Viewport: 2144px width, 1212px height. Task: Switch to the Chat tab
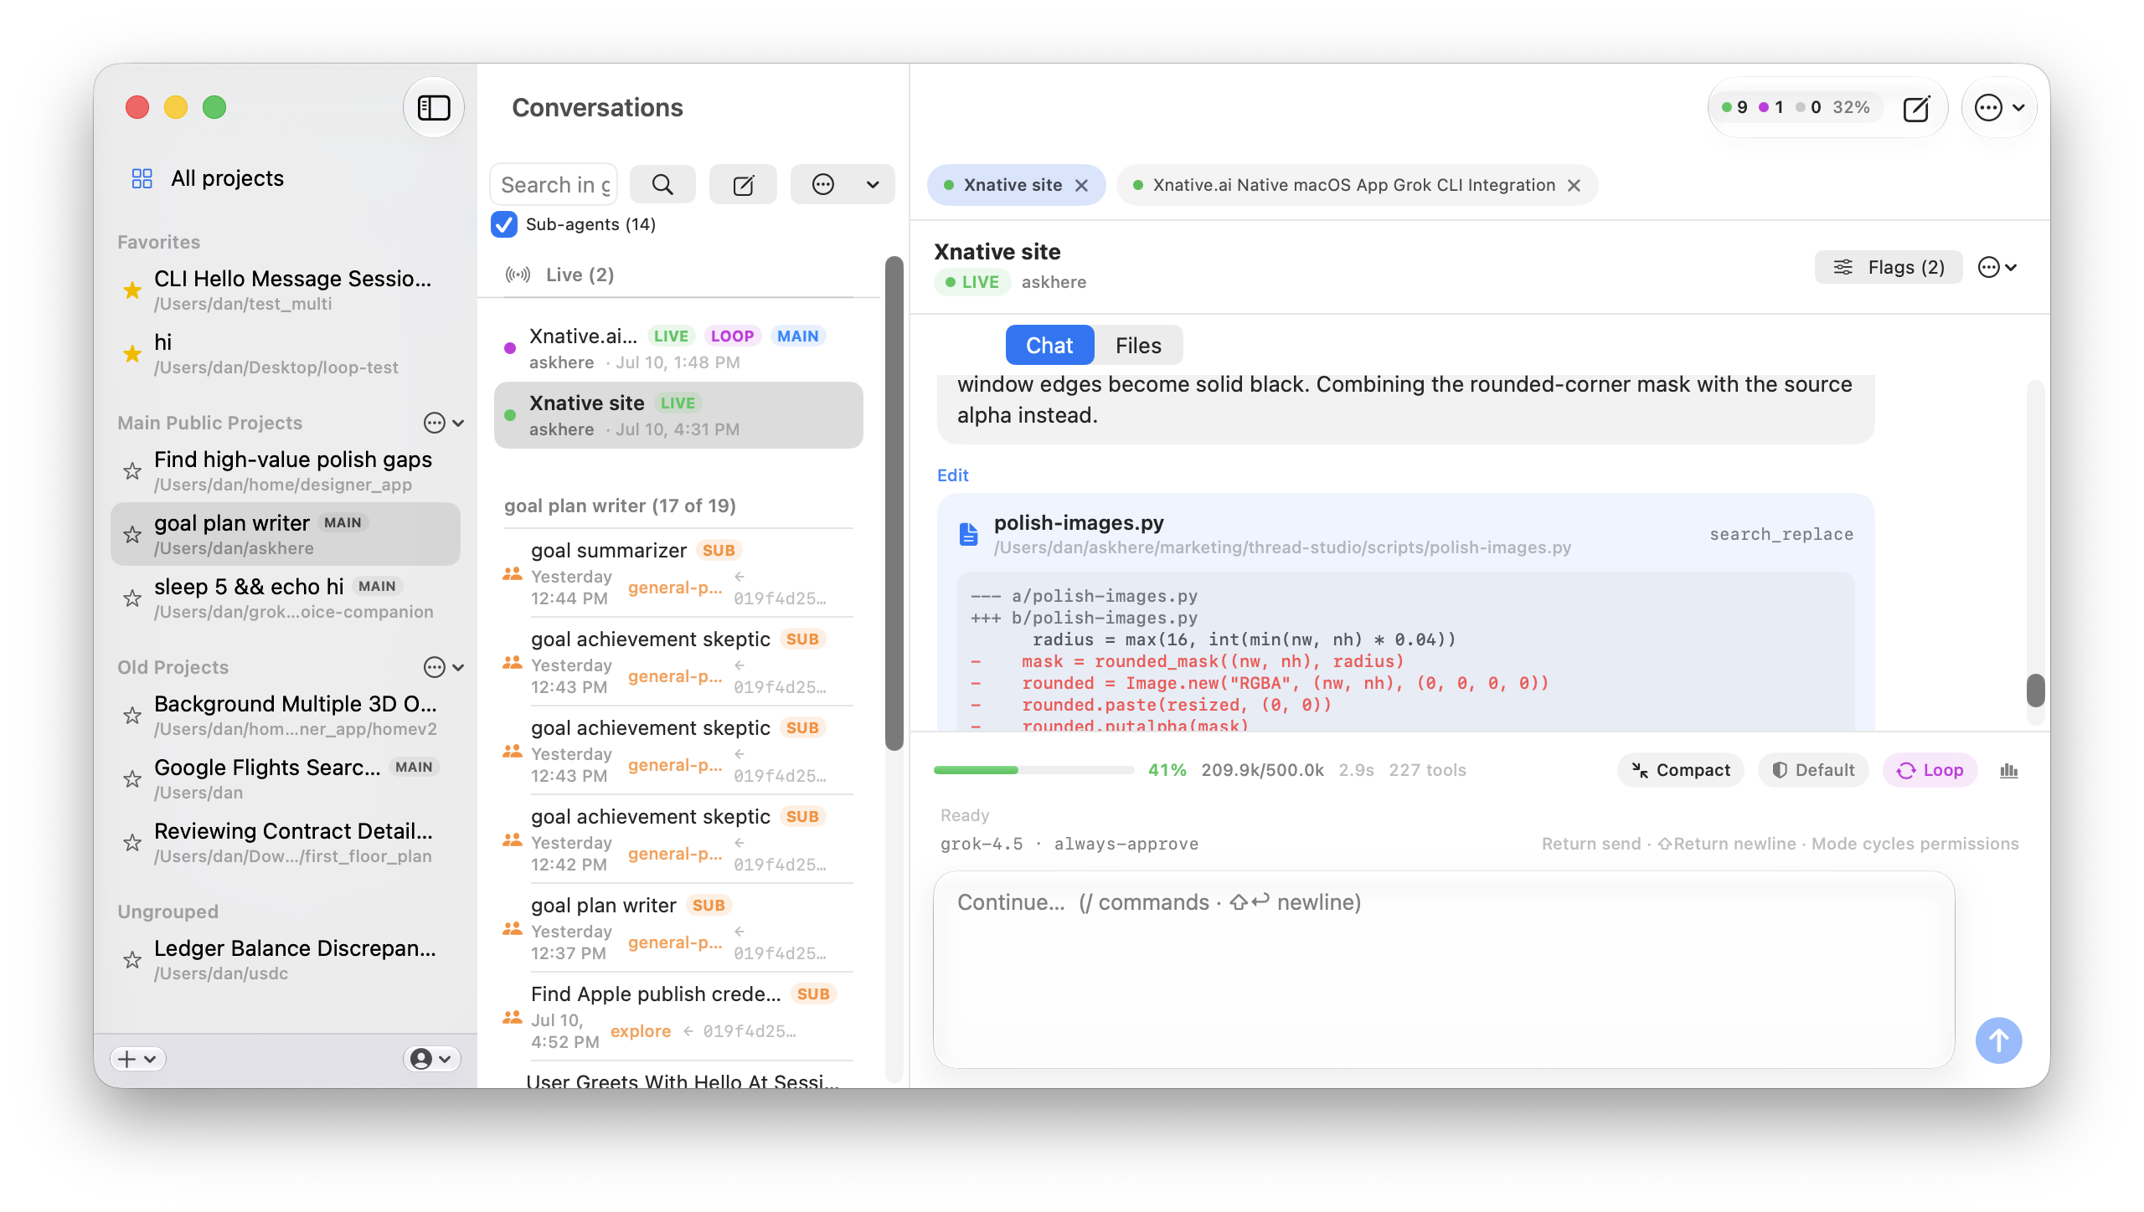tap(1049, 345)
